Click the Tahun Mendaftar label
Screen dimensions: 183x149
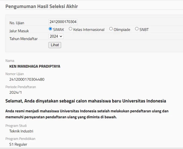click(24, 39)
